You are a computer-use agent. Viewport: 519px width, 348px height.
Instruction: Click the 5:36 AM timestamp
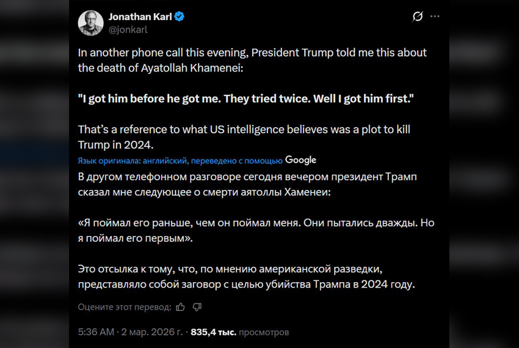(96, 332)
